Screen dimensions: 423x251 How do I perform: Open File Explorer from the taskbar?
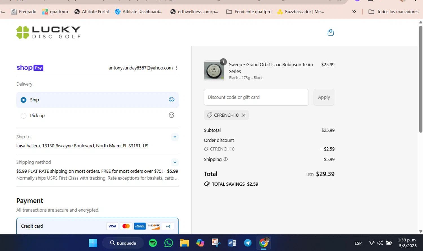point(184,243)
